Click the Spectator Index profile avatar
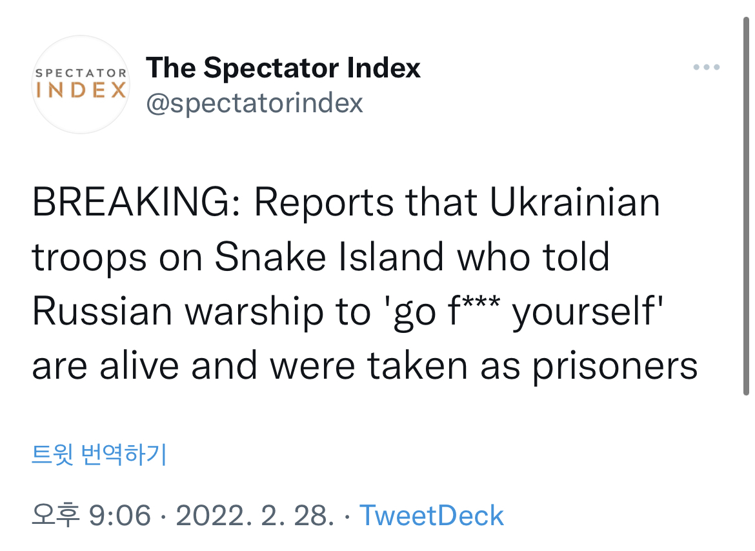755x551 pixels. [80, 85]
